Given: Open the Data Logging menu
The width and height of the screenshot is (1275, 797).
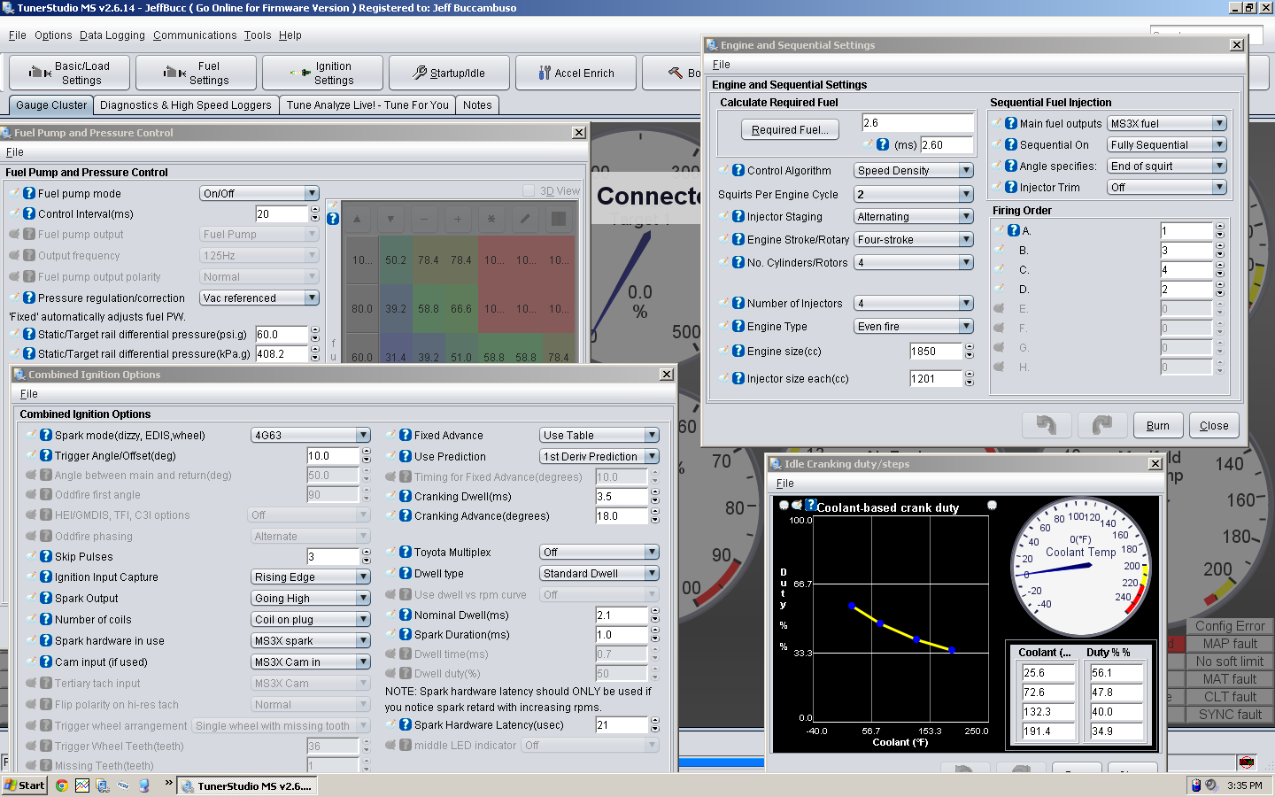Looking at the screenshot, I should [x=112, y=35].
